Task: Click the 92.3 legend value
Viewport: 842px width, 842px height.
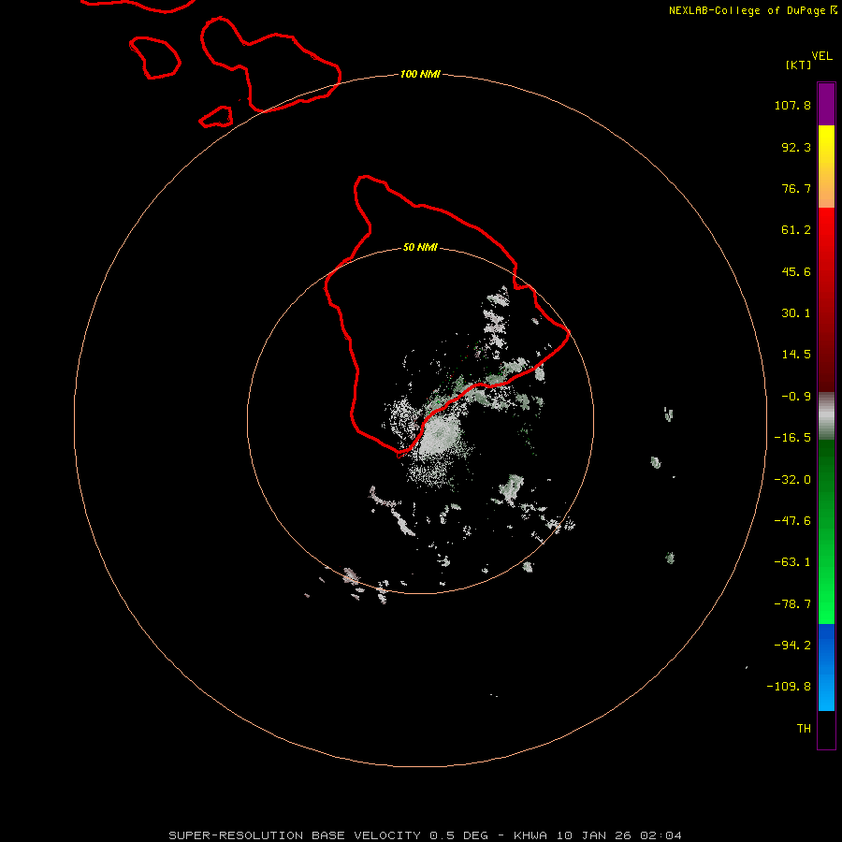Action: click(x=796, y=147)
